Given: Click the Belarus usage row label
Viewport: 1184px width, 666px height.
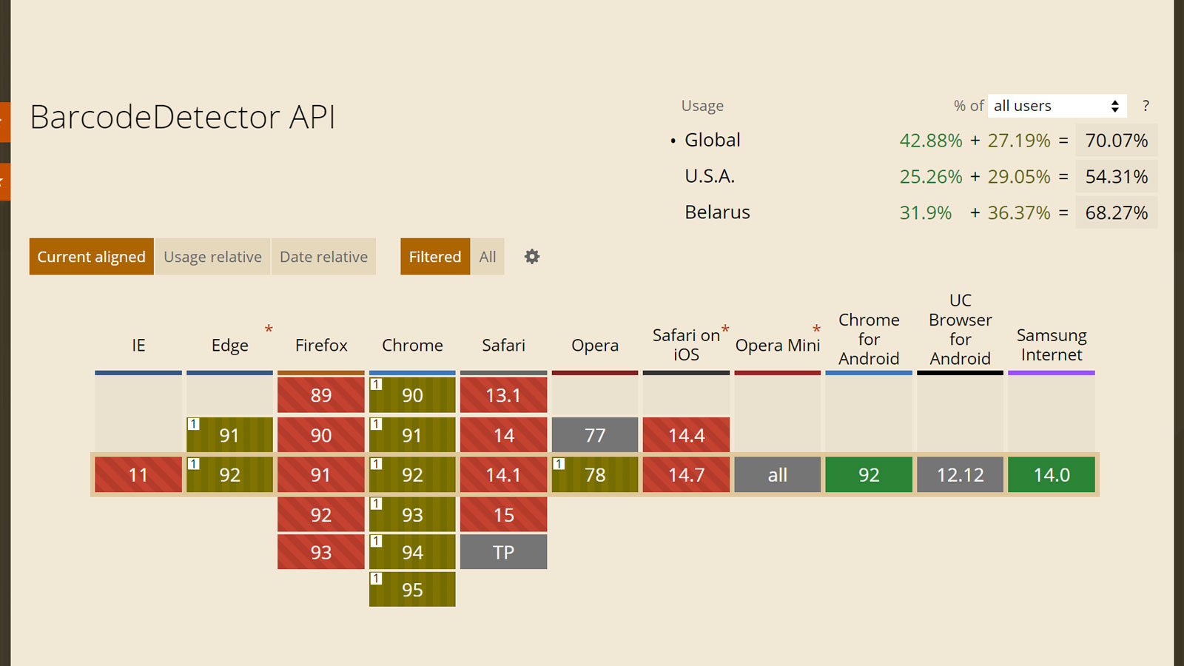Looking at the screenshot, I should coord(717,212).
